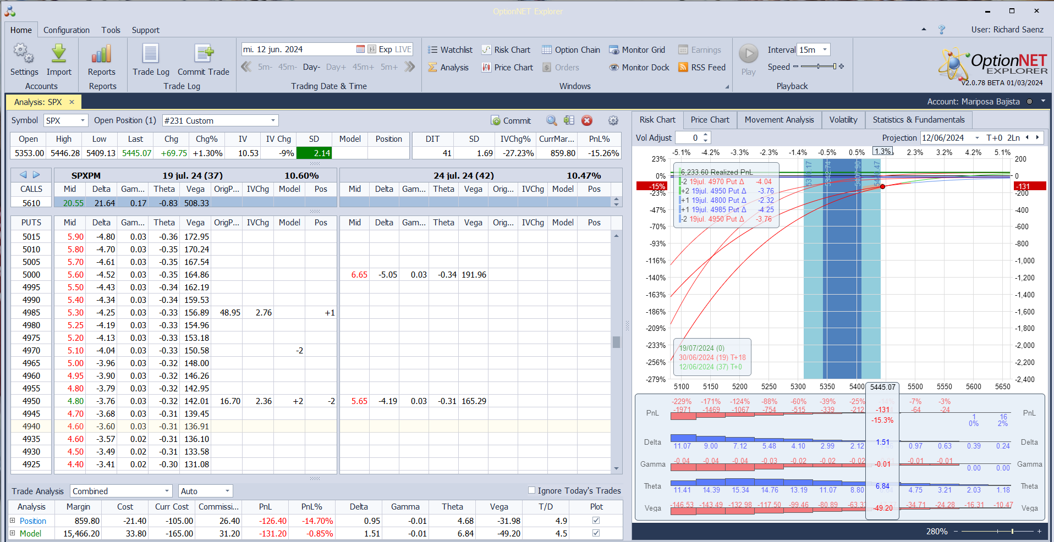Expand the Model analysis row
Screen dimensions: 1054x542
tap(13, 533)
